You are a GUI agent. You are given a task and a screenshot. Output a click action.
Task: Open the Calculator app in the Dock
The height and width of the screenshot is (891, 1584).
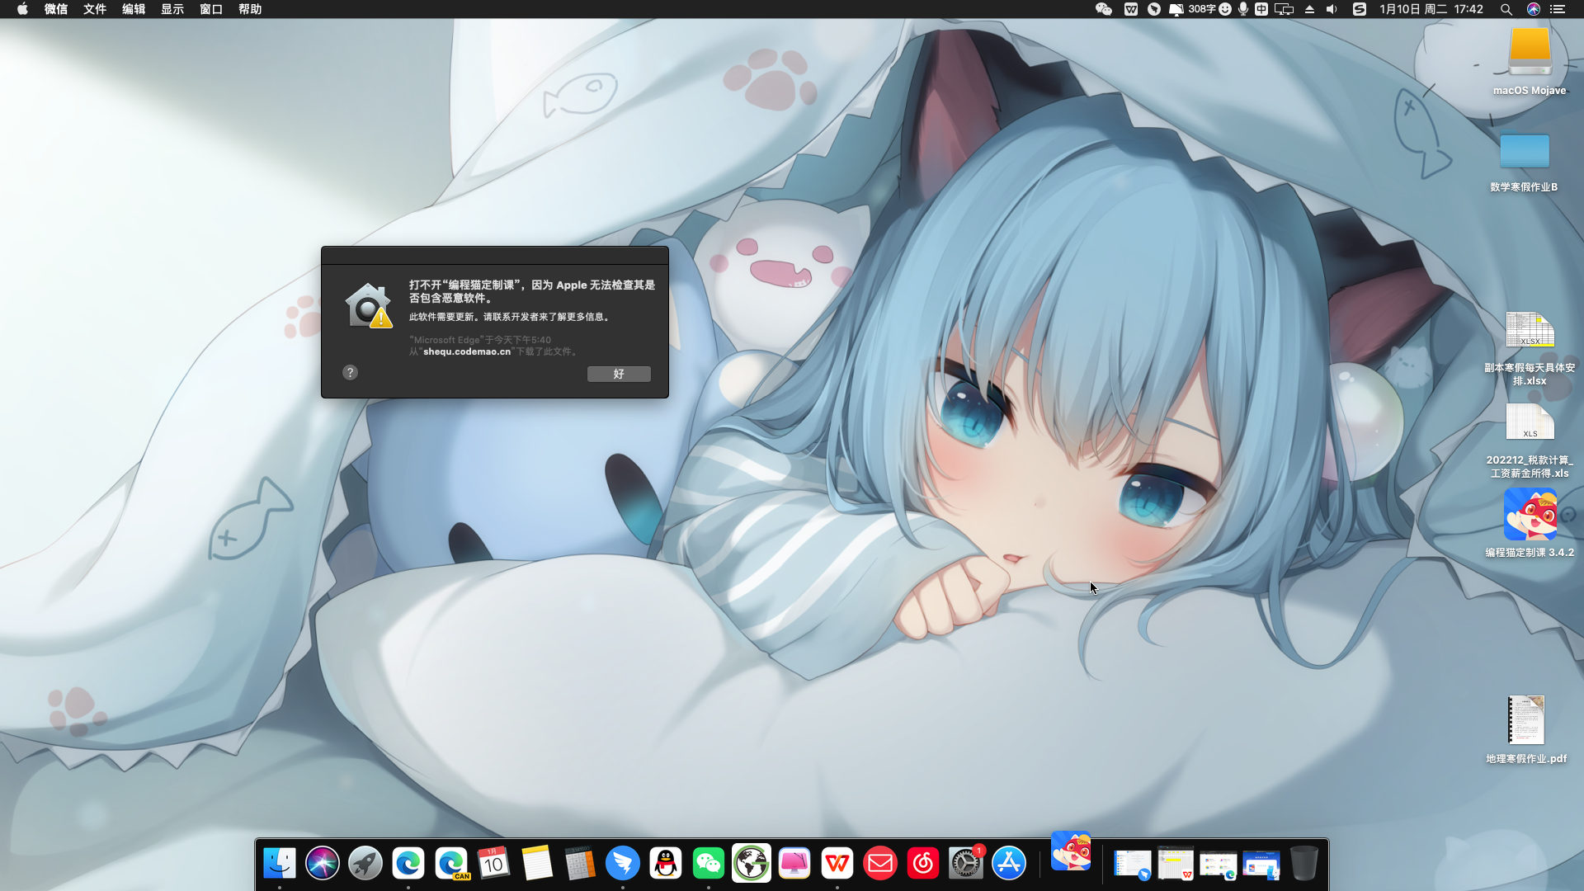click(x=580, y=864)
